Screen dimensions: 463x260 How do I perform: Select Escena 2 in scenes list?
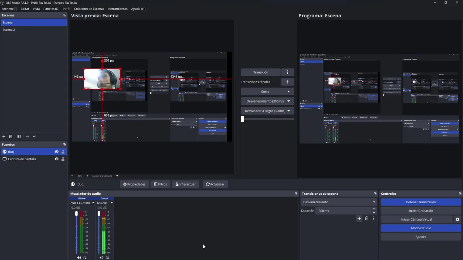tap(34, 30)
